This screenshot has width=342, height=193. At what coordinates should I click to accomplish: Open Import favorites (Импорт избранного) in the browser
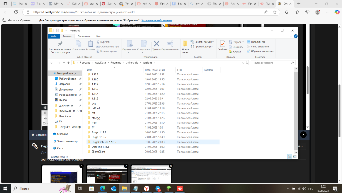tap(17, 20)
